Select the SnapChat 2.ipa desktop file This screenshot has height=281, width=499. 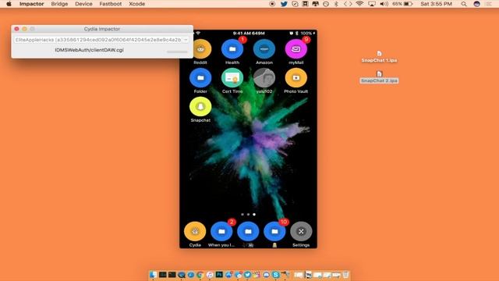(379, 77)
